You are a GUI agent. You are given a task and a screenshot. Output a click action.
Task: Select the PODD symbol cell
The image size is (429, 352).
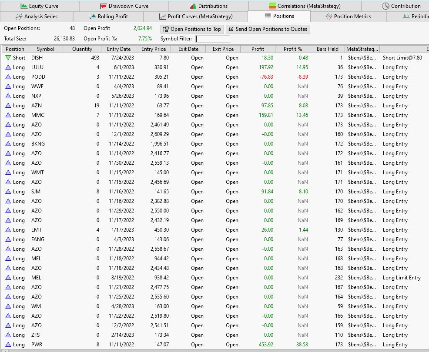click(x=38, y=77)
